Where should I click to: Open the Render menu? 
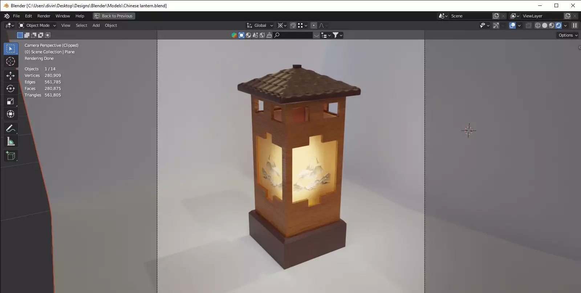tap(44, 16)
